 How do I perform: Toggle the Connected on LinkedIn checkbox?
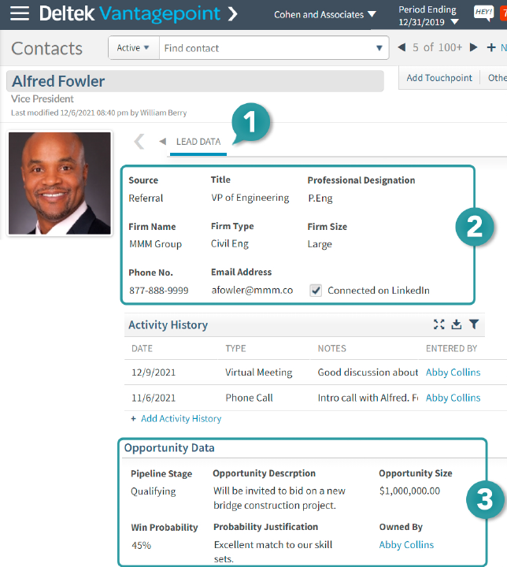coord(316,291)
